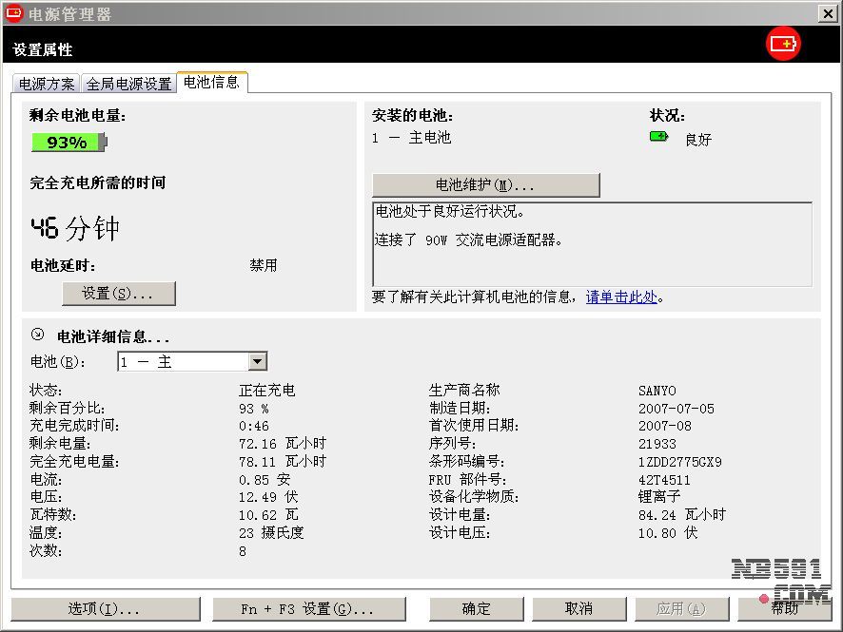Open the 选项(I)... dialog
This screenshot has height=632, width=843.
[x=105, y=608]
